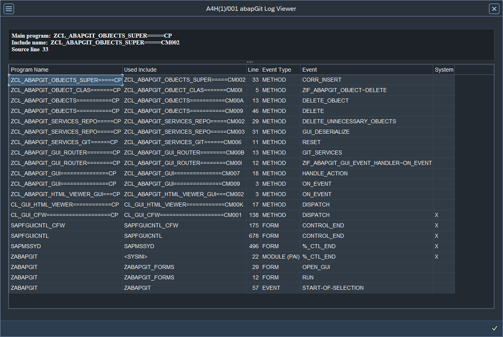The width and height of the screenshot is (503, 337).
Task: Select include ZCL_ABAPGIT_OBJECTS===========CM00A
Action: [x=185, y=100]
